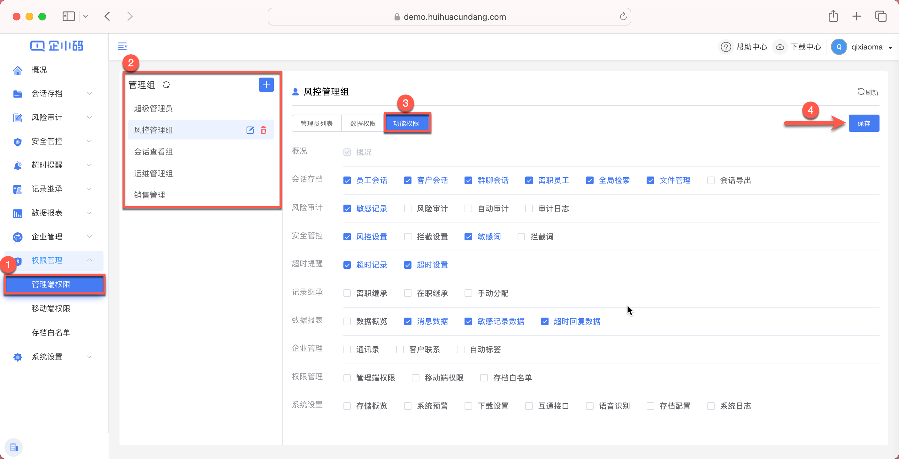
Task: Show Safari tab overview icon
Action: (x=881, y=16)
